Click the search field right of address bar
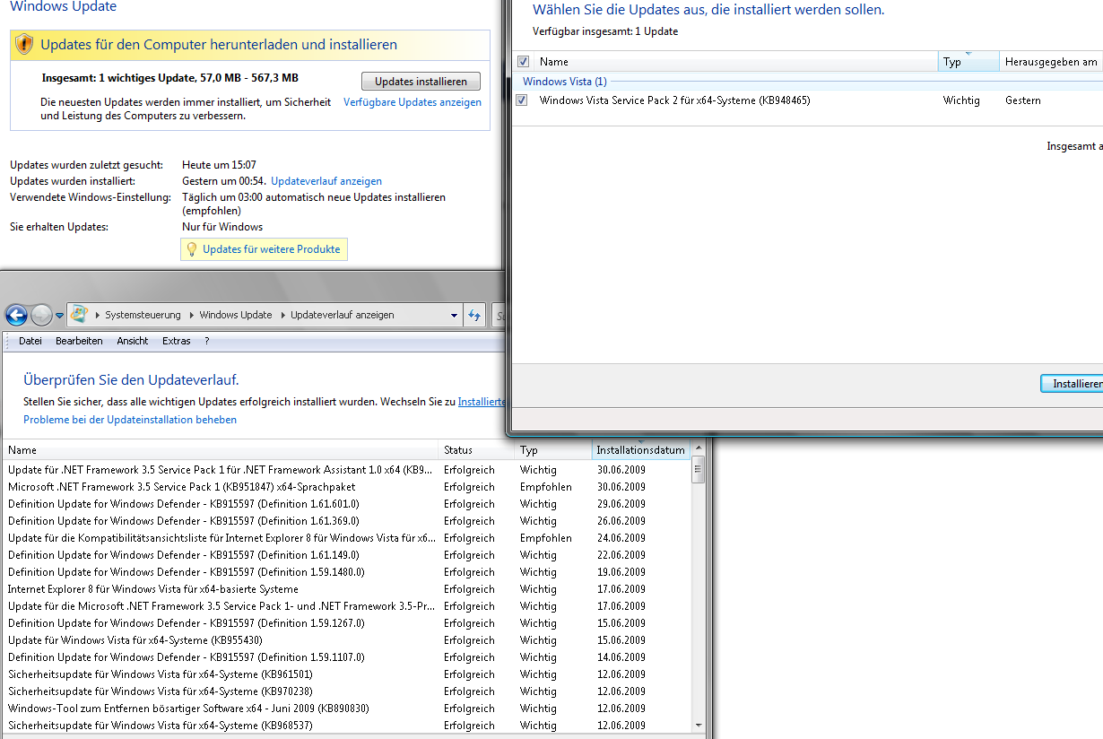 [x=498, y=315]
